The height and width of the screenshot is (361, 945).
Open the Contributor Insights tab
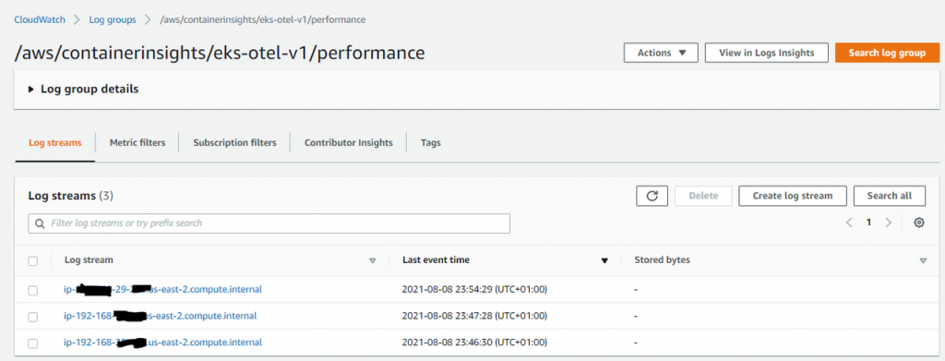[x=348, y=143]
